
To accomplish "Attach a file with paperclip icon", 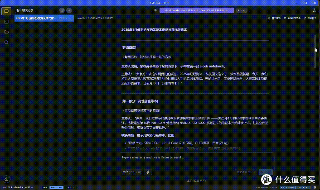I will click(148, 172).
